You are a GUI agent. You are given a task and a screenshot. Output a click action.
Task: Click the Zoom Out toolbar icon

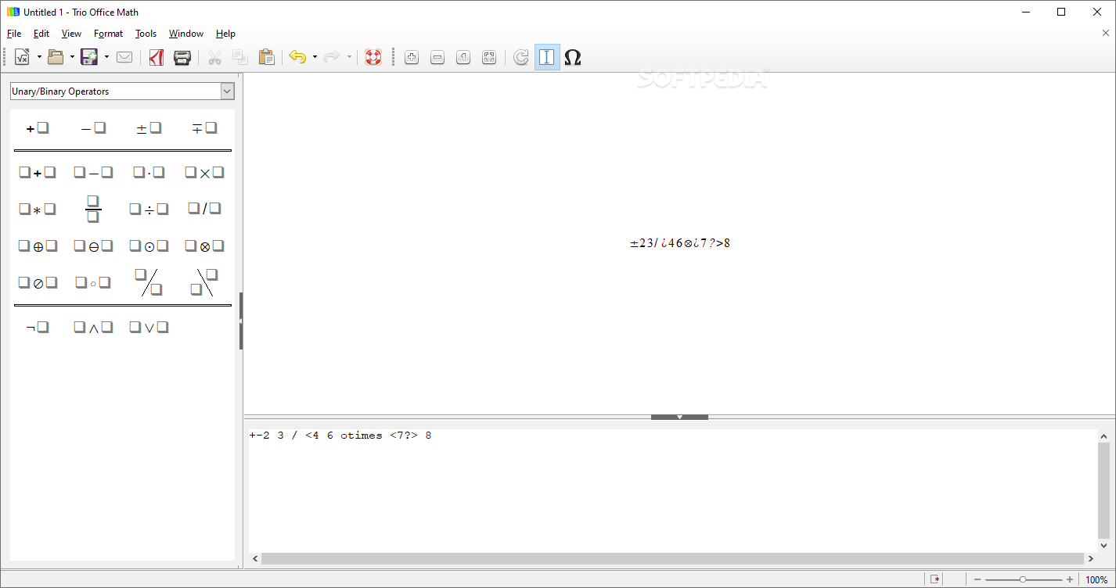click(x=437, y=57)
